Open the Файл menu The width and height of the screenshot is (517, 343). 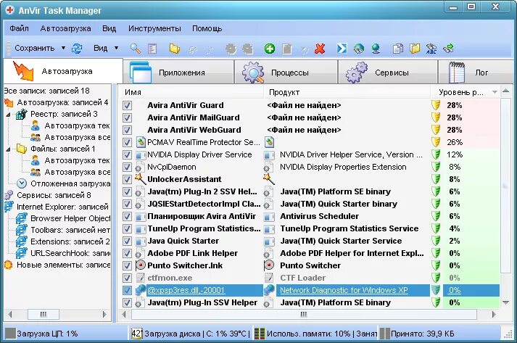click(19, 28)
